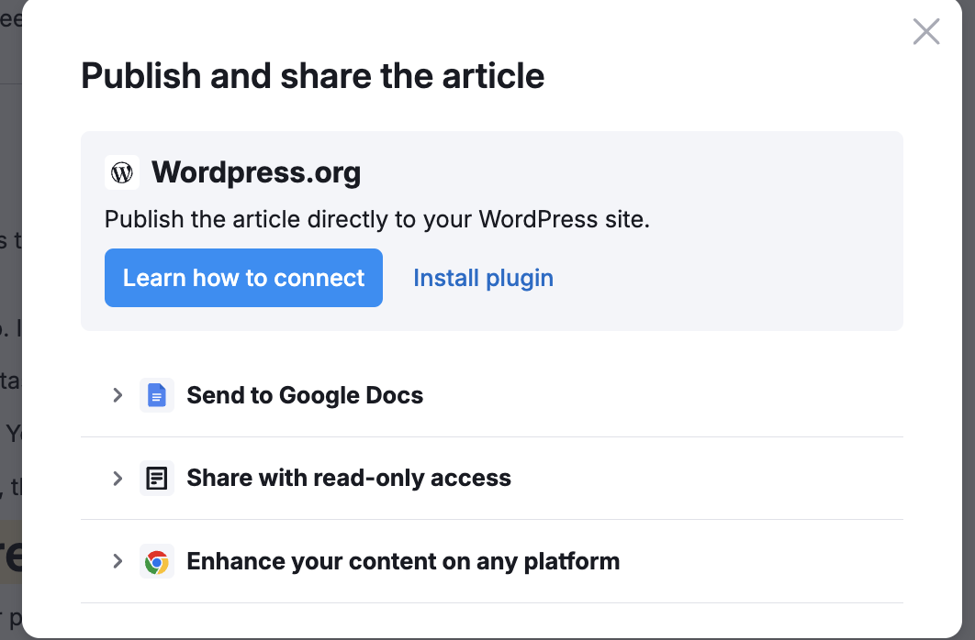Click the Publish and share the article title
The height and width of the screenshot is (640, 975).
[x=313, y=75]
